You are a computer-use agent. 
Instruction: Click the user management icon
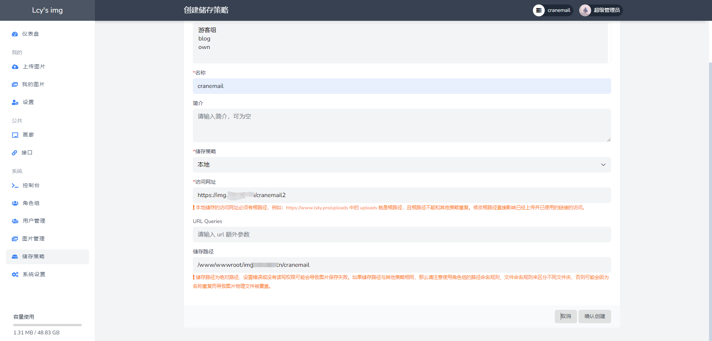(15, 221)
